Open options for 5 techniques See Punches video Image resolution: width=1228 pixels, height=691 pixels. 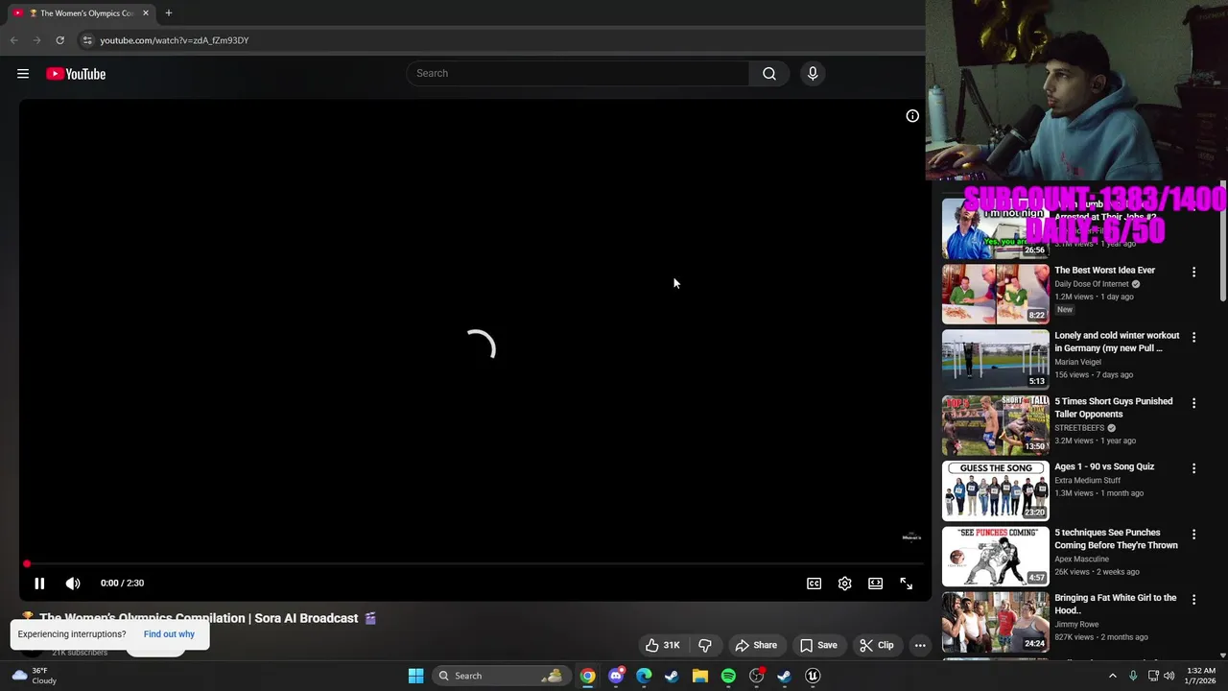[1193, 535]
